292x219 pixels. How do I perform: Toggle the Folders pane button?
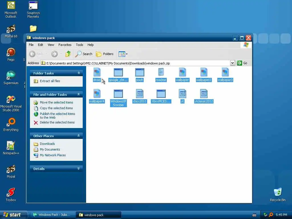click(104, 54)
